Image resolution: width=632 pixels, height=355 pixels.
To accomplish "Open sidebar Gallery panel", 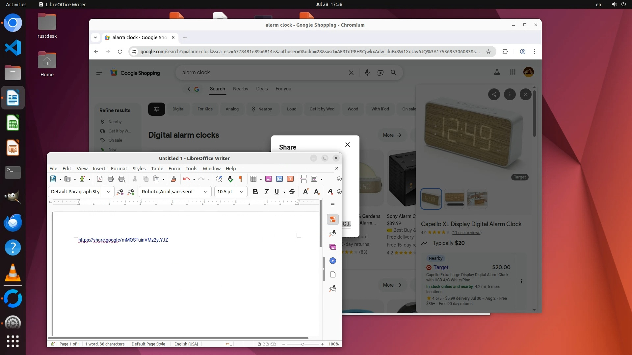I will (332, 247).
